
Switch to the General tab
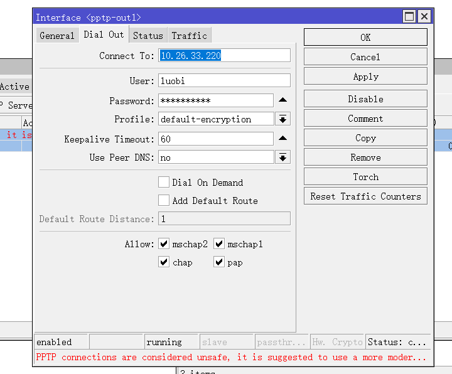56,36
